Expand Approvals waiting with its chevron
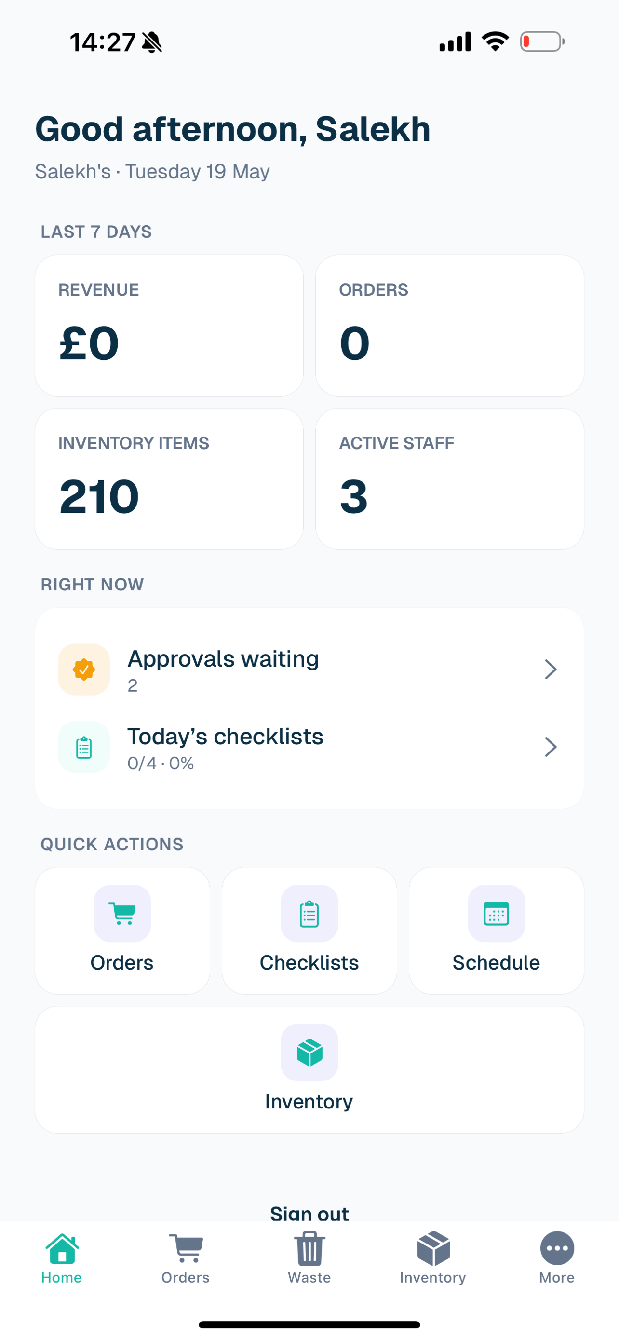Viewport: 619px width, 1340px height. 551,669
